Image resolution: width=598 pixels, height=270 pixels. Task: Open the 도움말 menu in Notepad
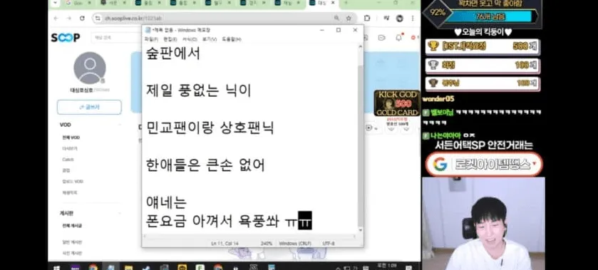(x=232, y=39)
